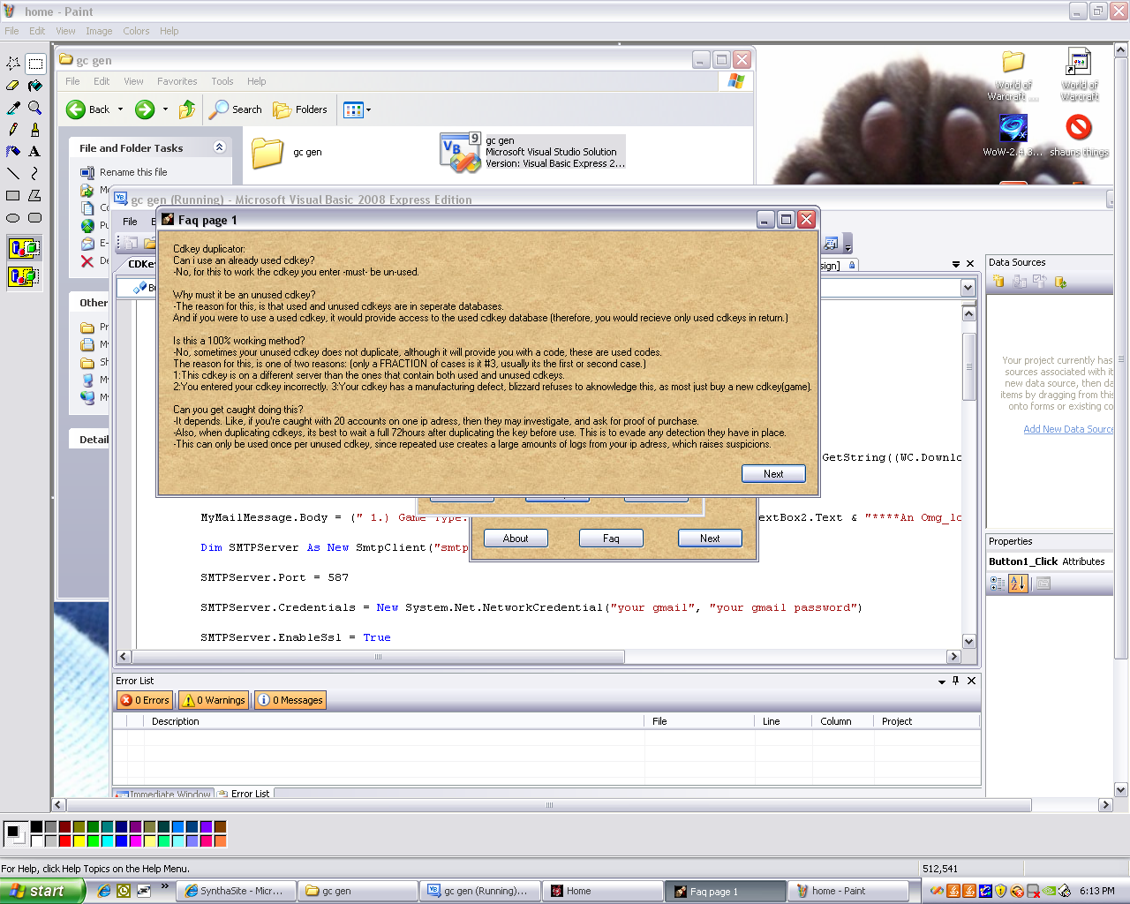The width and height of the screenshot is (1130, 904).
Task: Switch to the Error List tab
Action: (245, 794)
